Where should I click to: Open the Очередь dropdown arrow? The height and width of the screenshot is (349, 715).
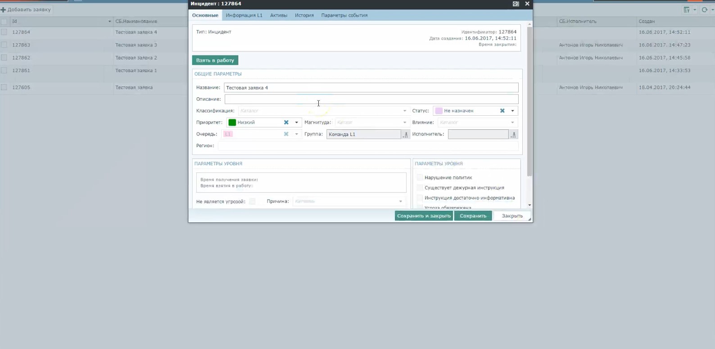(x=296, y=134)
